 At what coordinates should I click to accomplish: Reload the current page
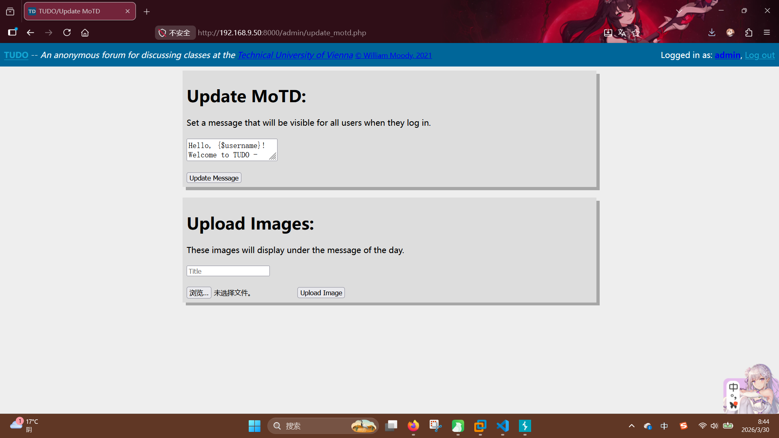pos(67,32)
